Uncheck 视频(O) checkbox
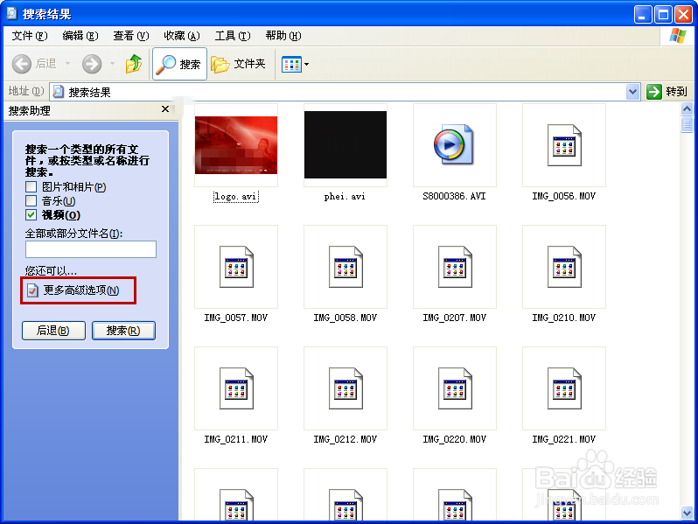The width and height of the screenshot is (698, 524). [x=31, y=215]
